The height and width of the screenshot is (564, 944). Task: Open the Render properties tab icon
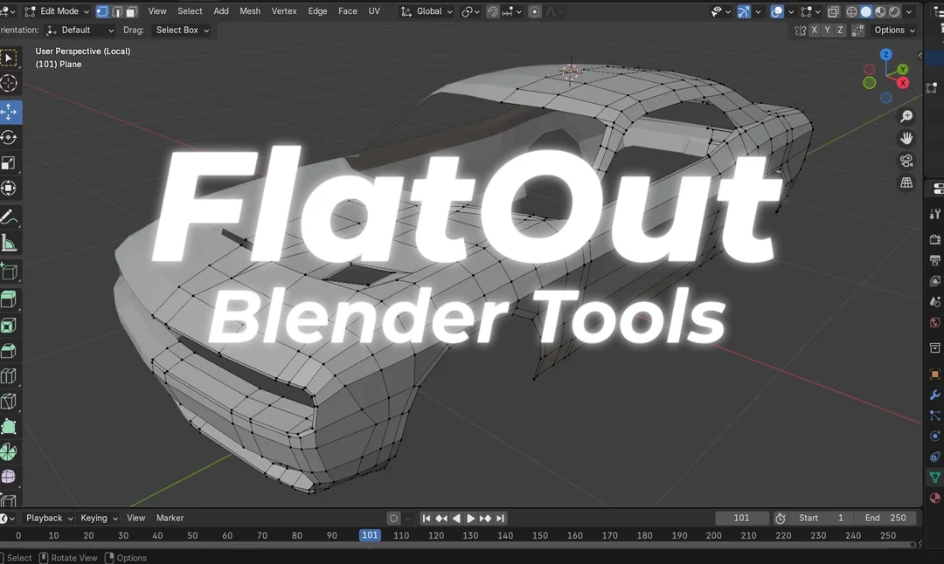tap(935, 239)
